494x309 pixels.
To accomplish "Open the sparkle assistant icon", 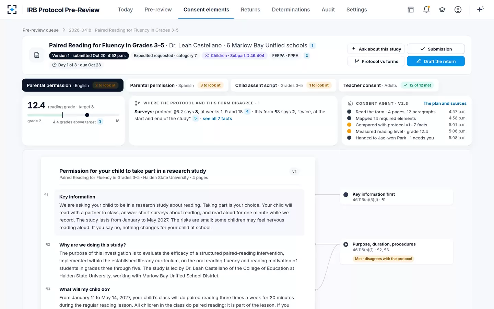I will coord(480,9).
